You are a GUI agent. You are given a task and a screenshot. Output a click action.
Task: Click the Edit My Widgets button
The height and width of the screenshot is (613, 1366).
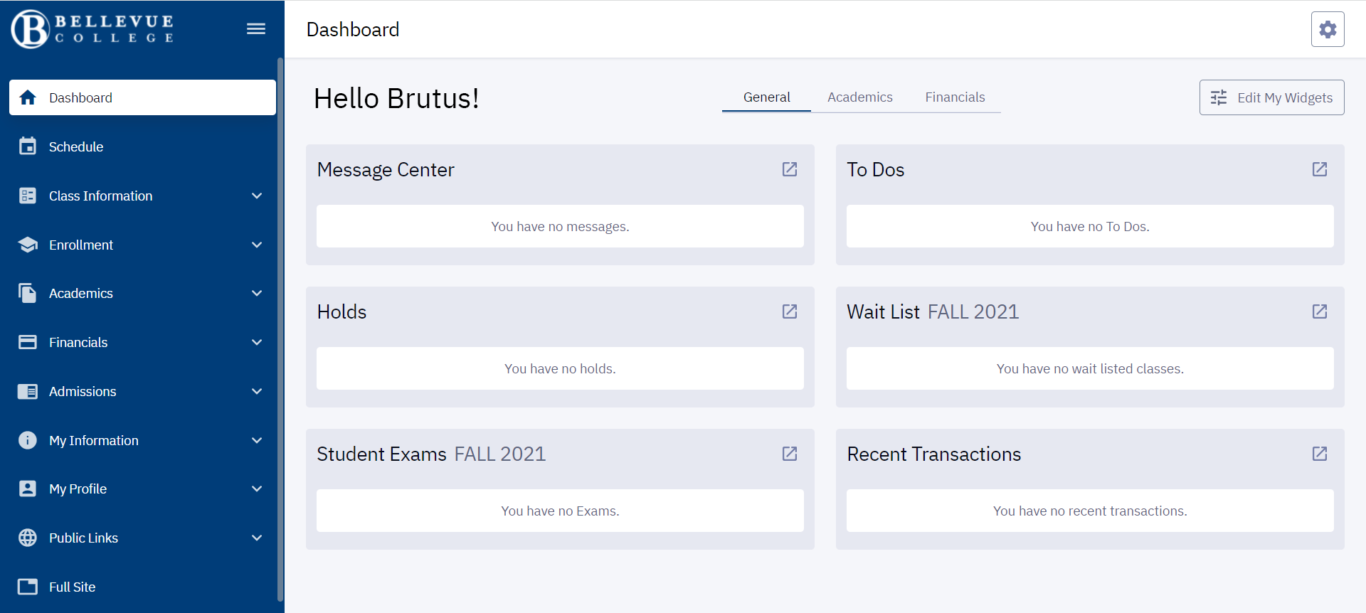(x=1271, y=97)
